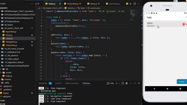Image resolution: width=187 pixels, height=105 pixels.
Task: Switch to the Output panel tab
Action: coord(58,83)
